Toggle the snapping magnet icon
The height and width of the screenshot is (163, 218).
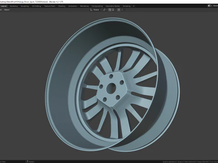[x=110, y=10]
